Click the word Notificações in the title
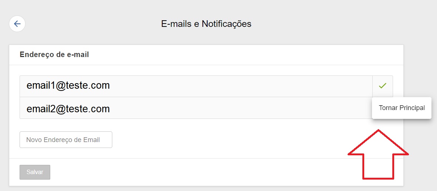The height and width of the screenshot is (191, 437). [226, 24]
